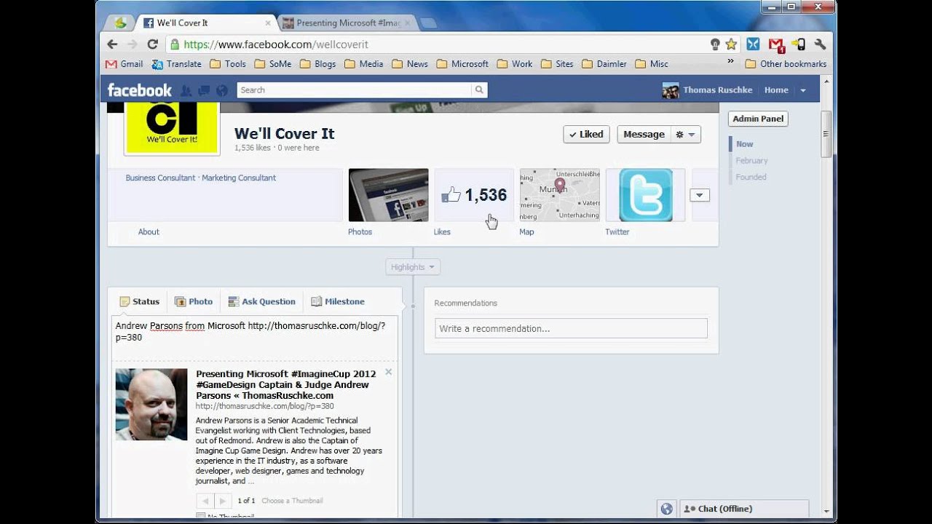Click the phone extension icon

click(799, 44)
